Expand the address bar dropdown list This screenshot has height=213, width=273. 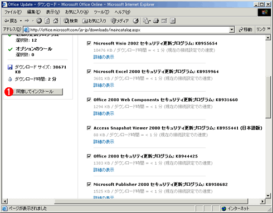click(x=232, y=29)
